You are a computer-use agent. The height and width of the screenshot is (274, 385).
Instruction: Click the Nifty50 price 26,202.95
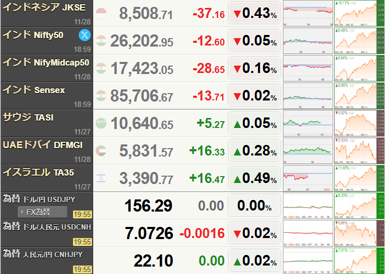(x=142, y=41)
